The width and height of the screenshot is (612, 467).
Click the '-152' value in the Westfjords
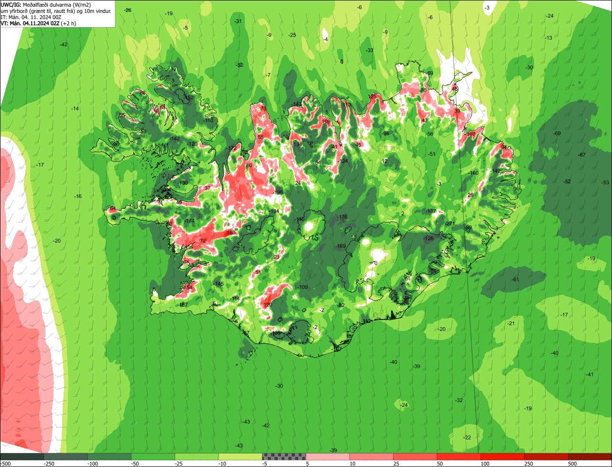[189, 97]
